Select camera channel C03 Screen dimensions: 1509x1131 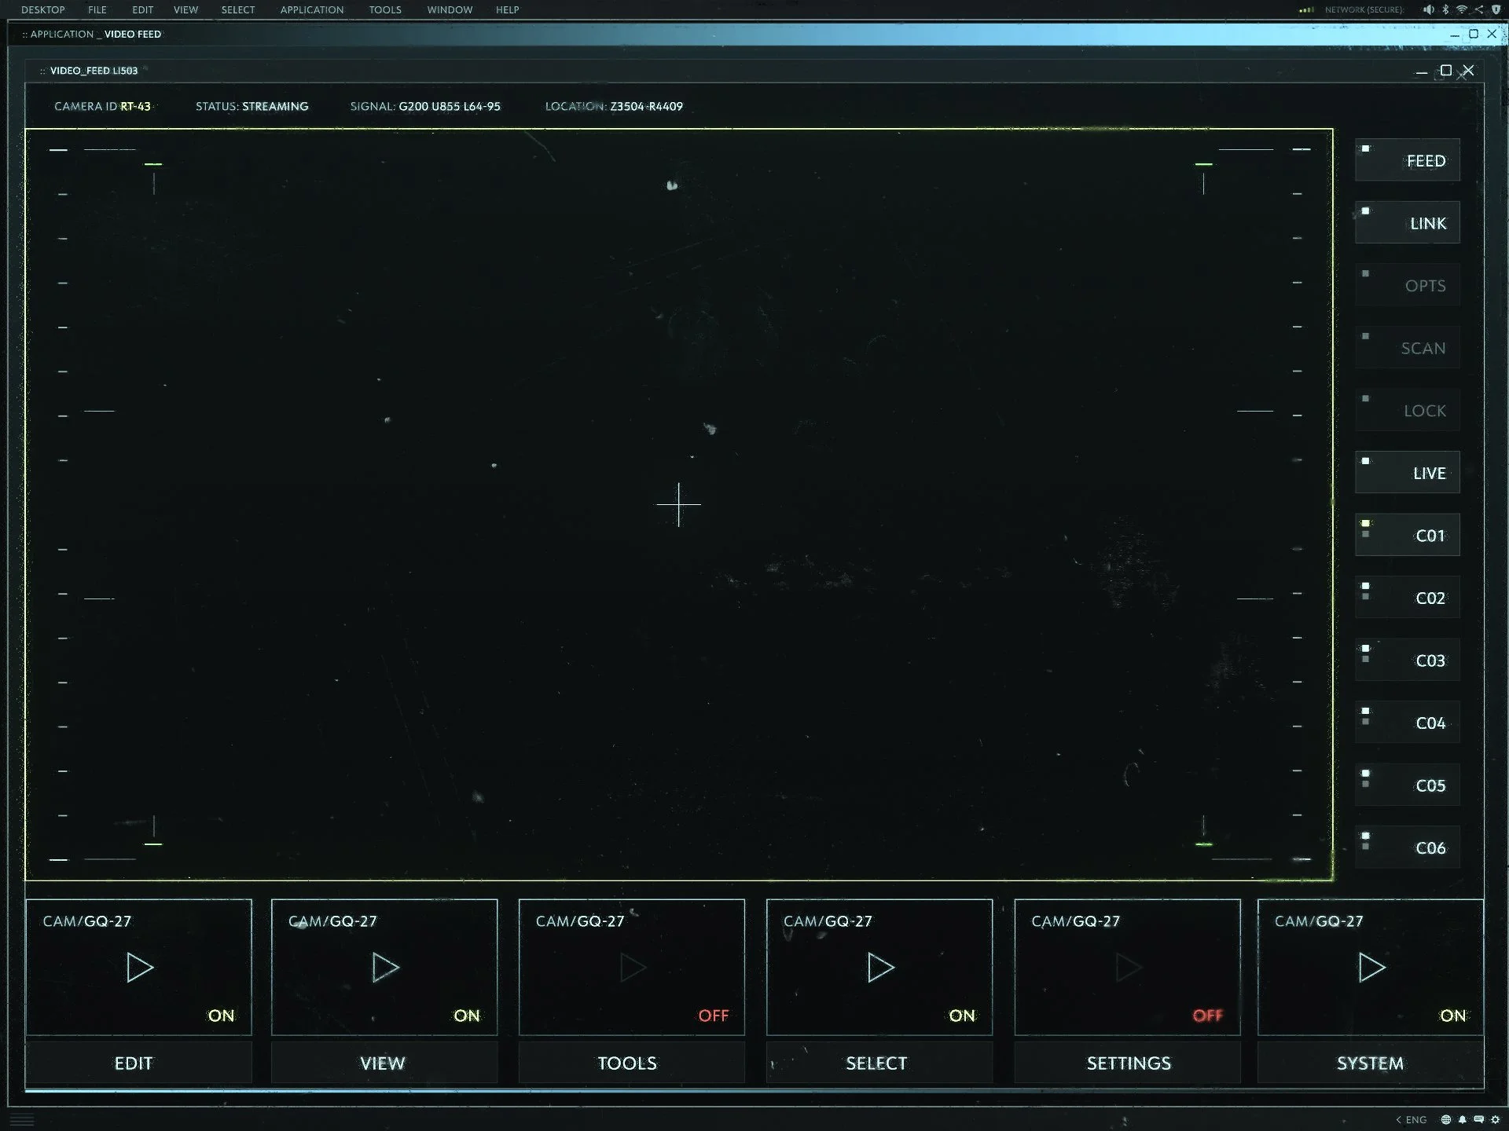pyautogui.click(x=1408, y=660)
